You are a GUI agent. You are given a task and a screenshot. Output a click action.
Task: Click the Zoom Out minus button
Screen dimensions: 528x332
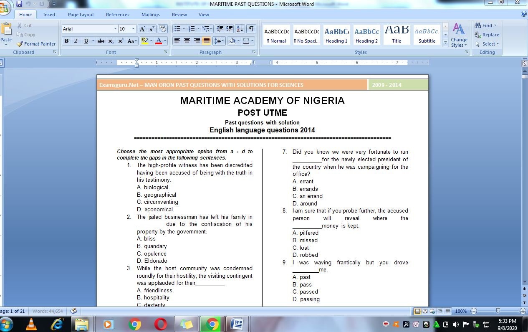click(x=474, y=311)
